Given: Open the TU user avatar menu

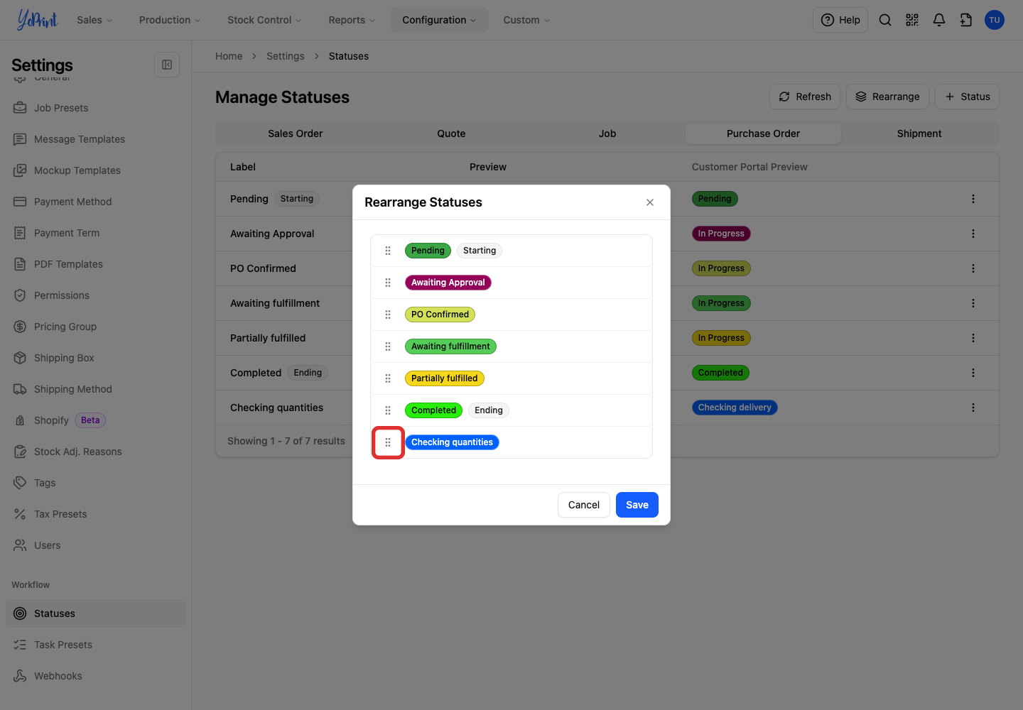Looking at the screenshot, I should [995, 20].
